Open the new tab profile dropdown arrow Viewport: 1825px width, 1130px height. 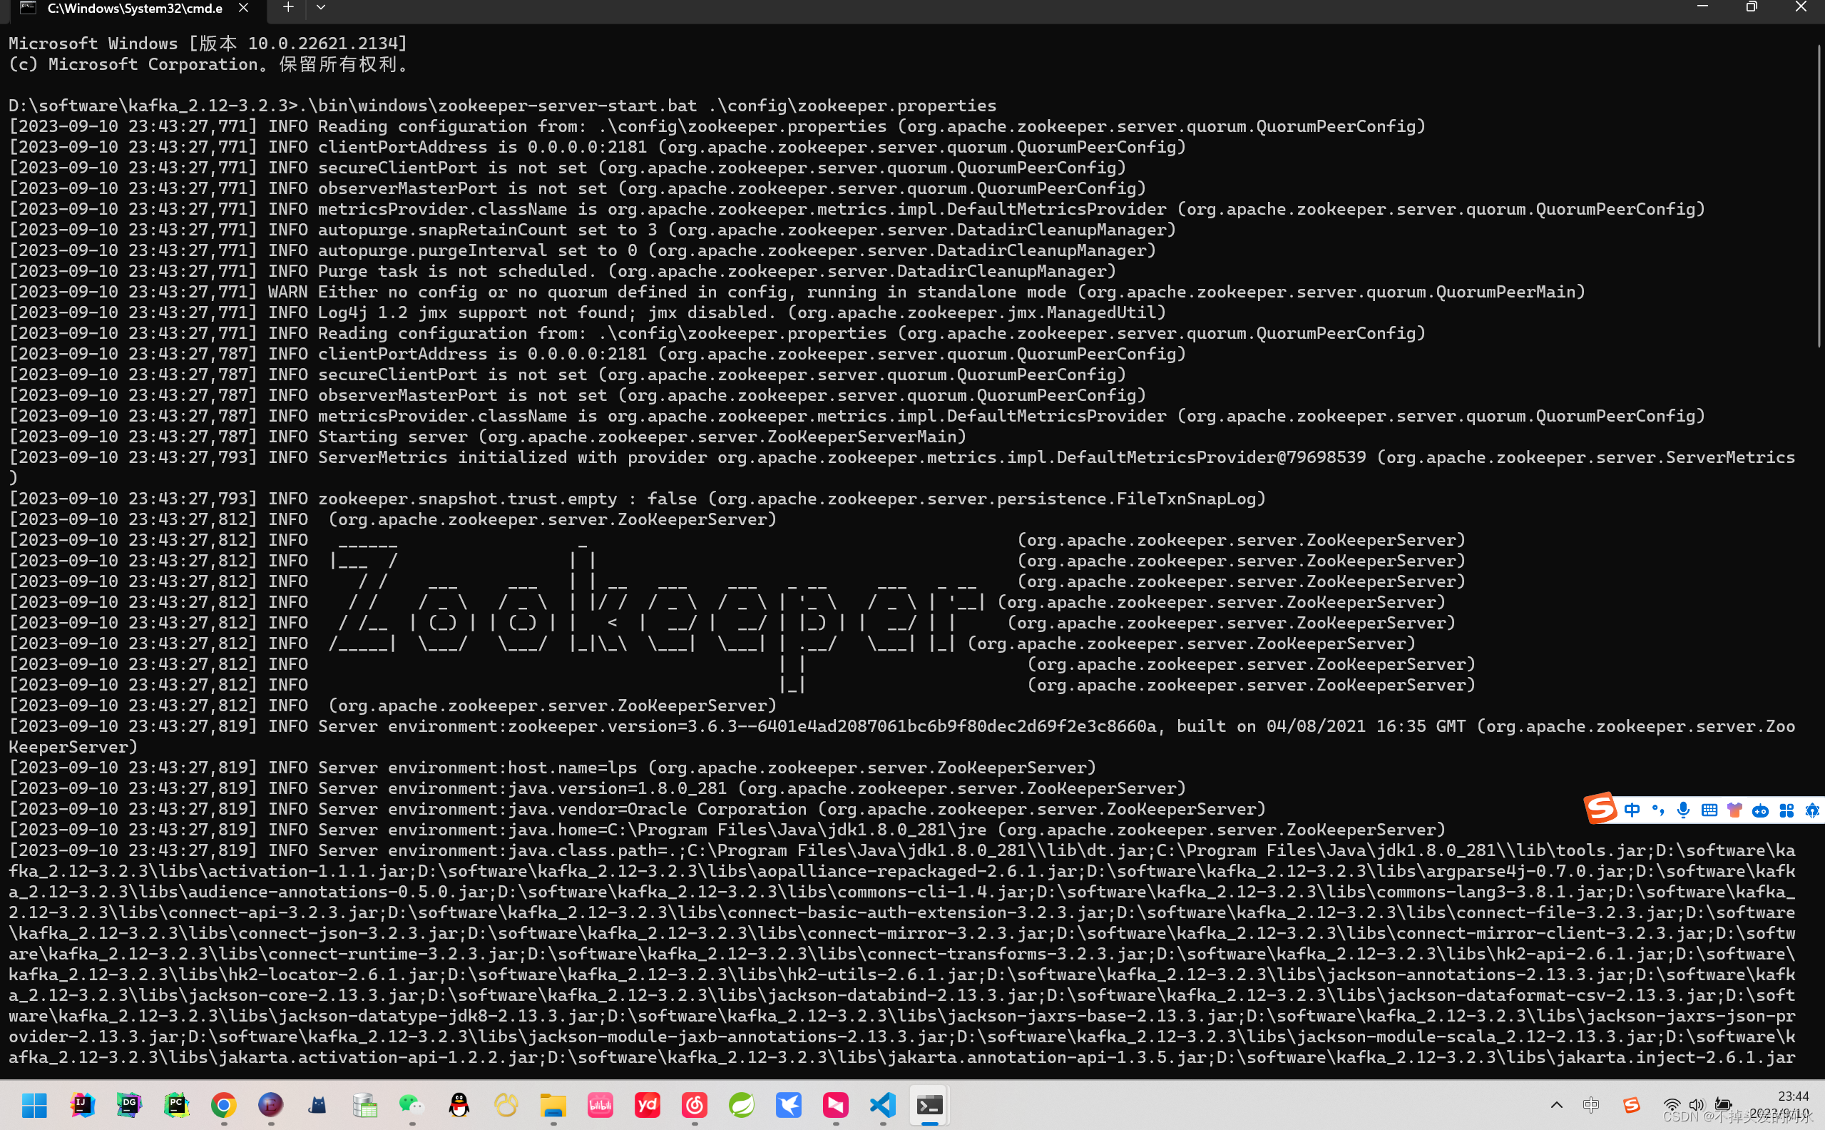pos(320,9)
